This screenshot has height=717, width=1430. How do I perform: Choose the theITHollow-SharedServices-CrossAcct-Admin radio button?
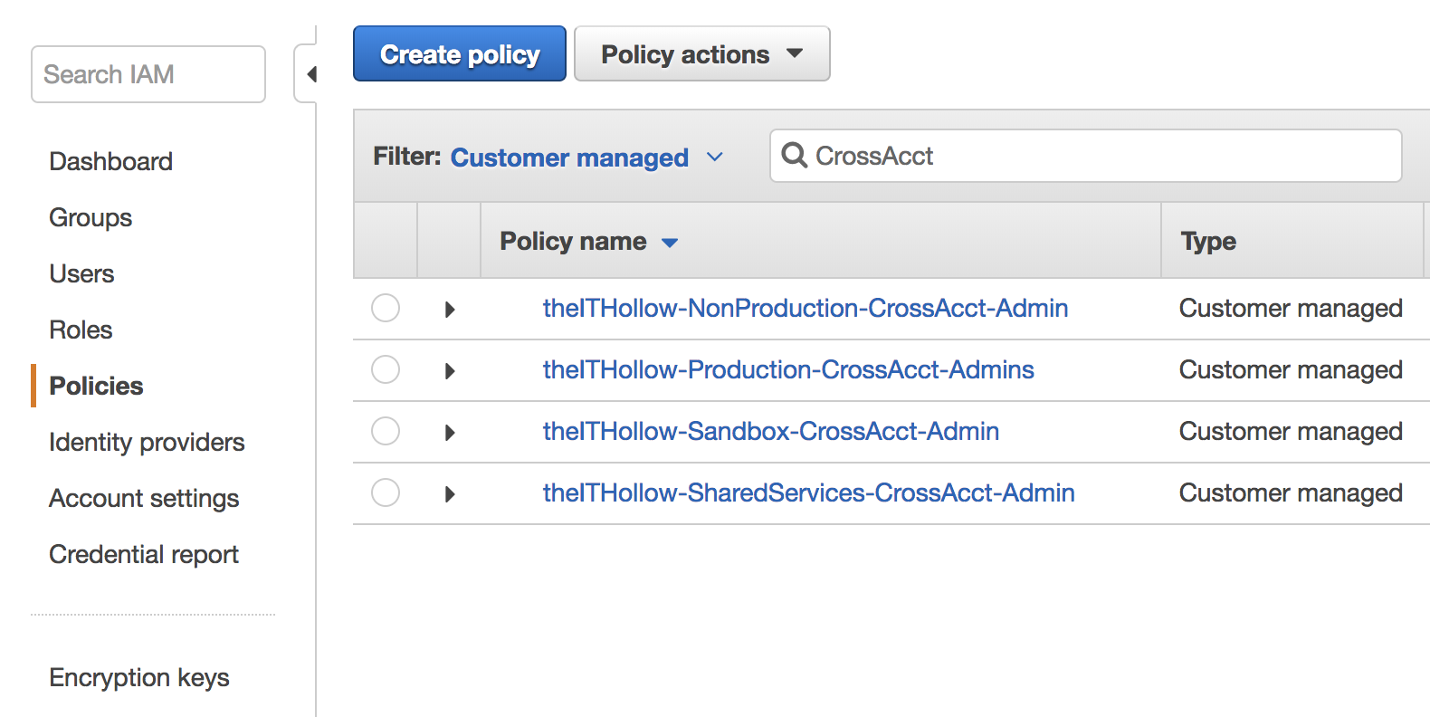pos(386,492)
